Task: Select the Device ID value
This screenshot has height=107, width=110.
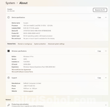Action: point(37,31)
